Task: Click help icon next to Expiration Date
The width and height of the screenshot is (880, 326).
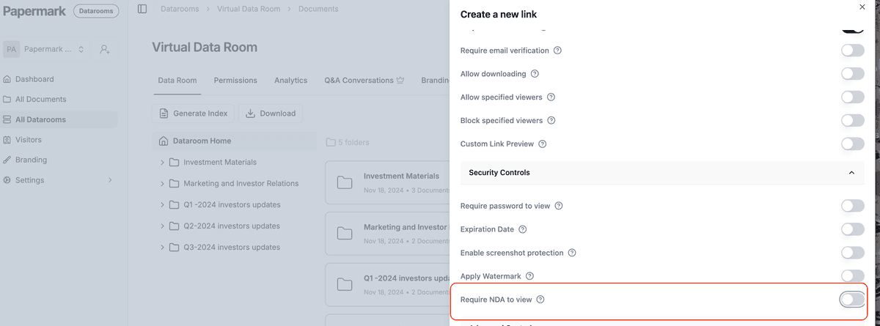Action: pos(523,229)
